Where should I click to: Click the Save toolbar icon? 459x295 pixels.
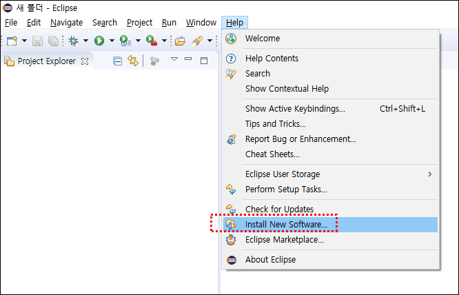tap(37, 41)
